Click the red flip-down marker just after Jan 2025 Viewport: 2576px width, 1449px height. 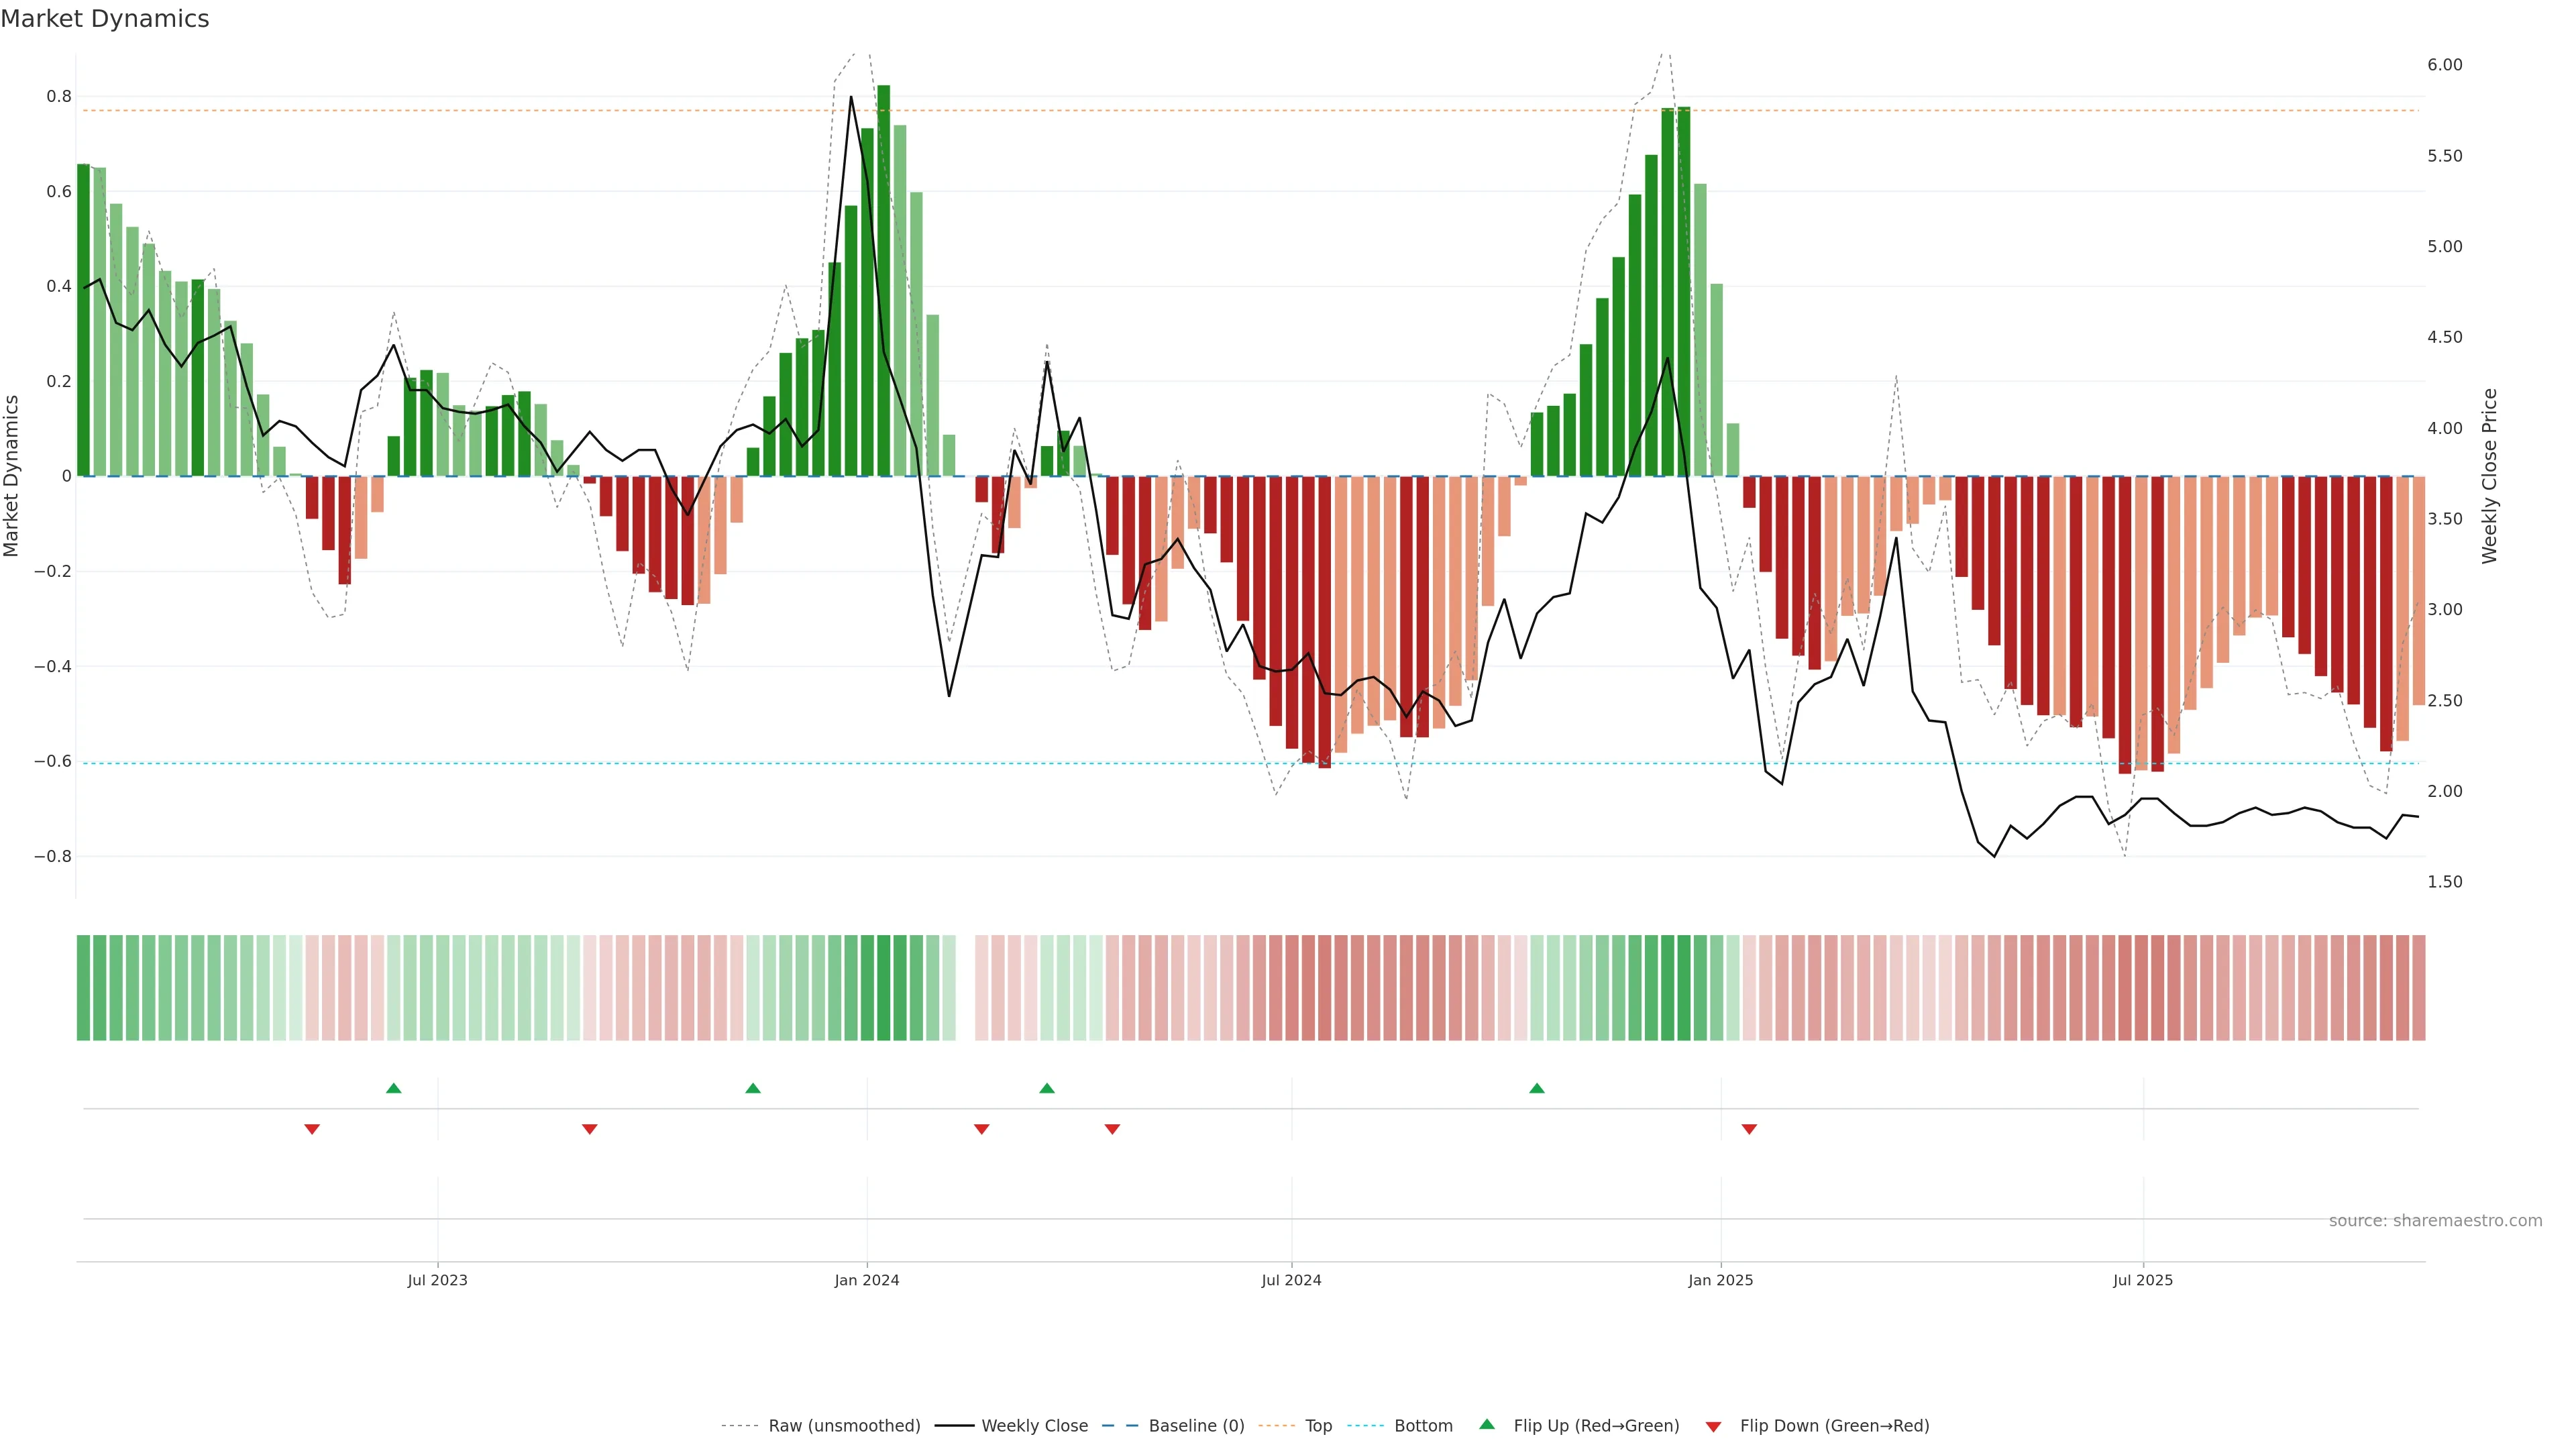pos(1749,1129)
